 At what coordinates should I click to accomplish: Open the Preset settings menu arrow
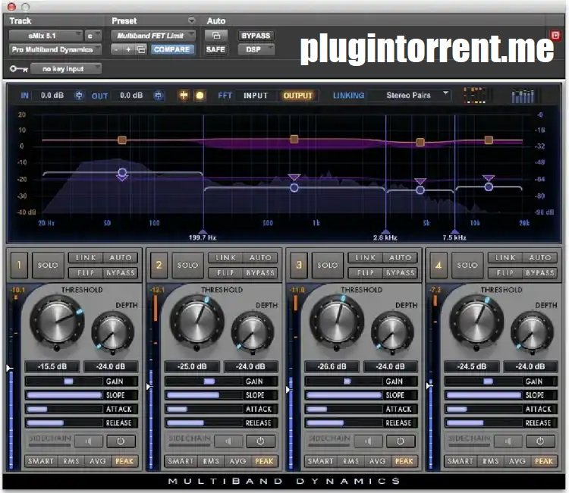tap(192, 20)
